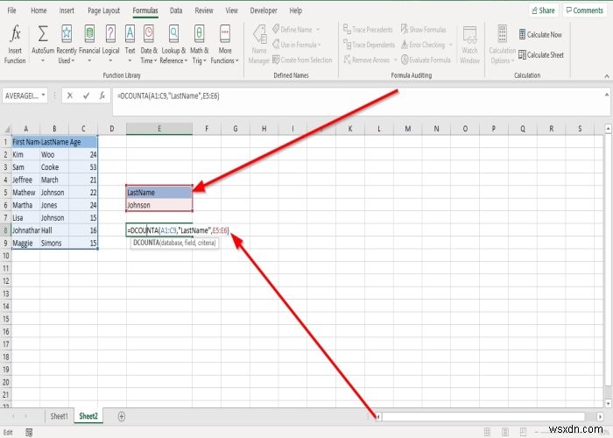This screenshot has width=613, height=438.
Task: Expand the formula bar
Action: click(606, 95)
